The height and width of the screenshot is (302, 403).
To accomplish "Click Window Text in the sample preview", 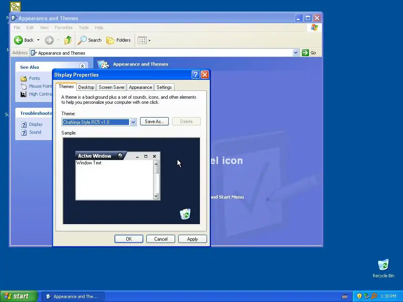I will click(x=89, y=163).
